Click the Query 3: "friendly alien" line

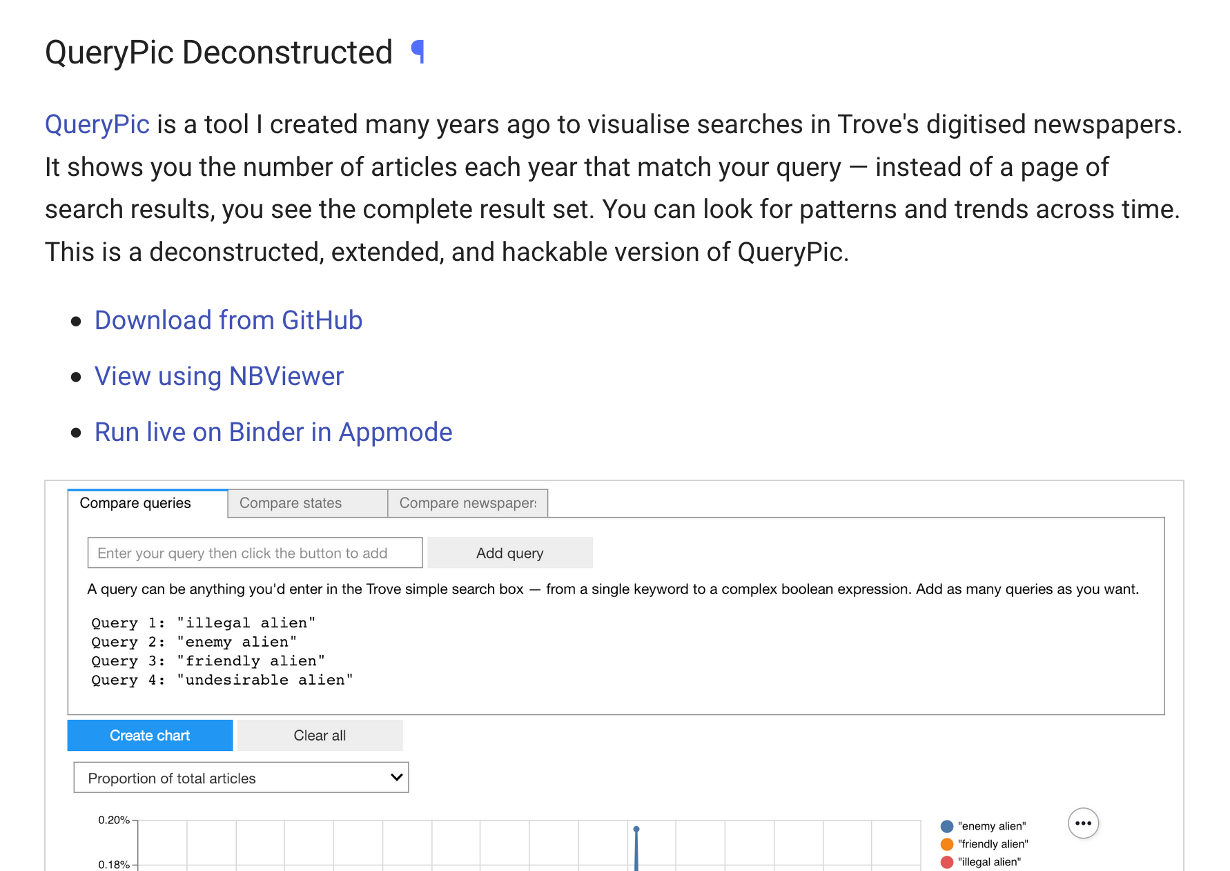tap(208, 660)
